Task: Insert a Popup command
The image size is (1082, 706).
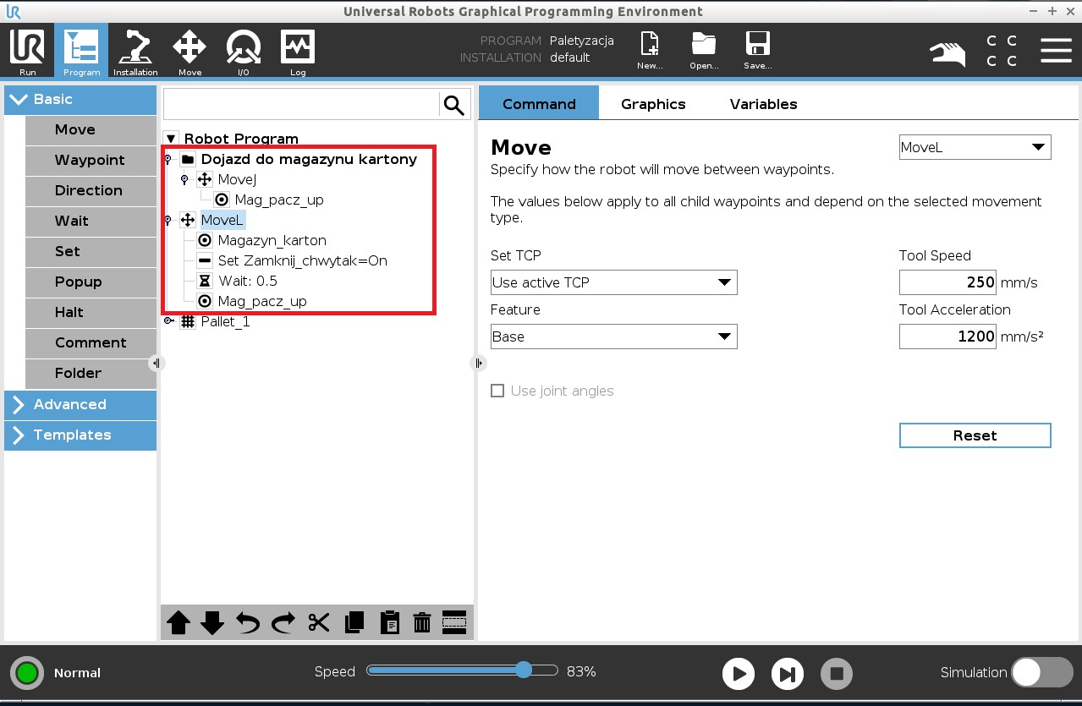Action: tap(91, 282)
